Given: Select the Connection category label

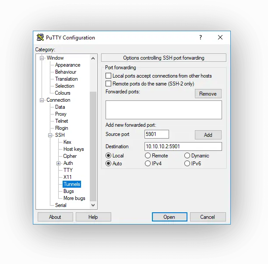Looking at the screenshot, I should coord(58,100).
